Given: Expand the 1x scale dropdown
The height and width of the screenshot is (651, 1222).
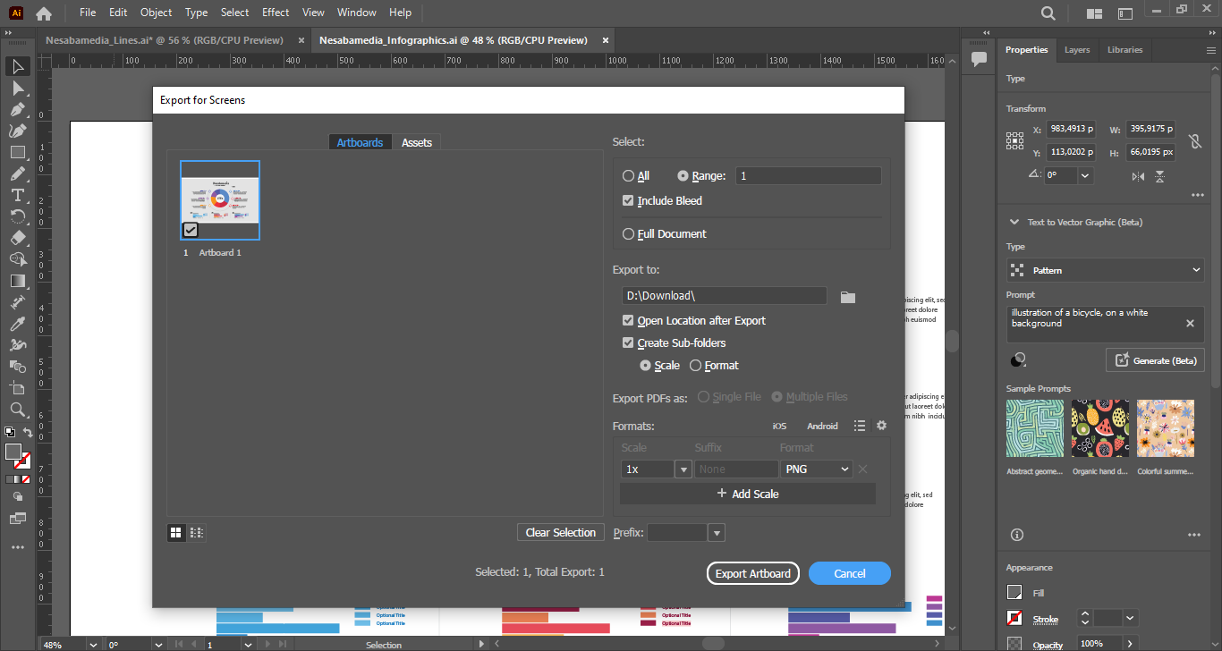Looking at the screenshot, I should tap(683, 469).
